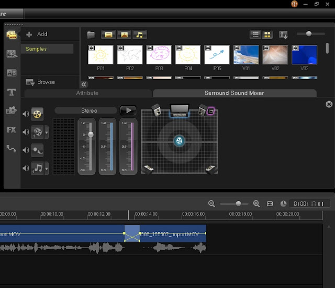The image size is (335, 288).
Task: Open overlay track dropdown arrow
Action: click(x=47, y=132)
